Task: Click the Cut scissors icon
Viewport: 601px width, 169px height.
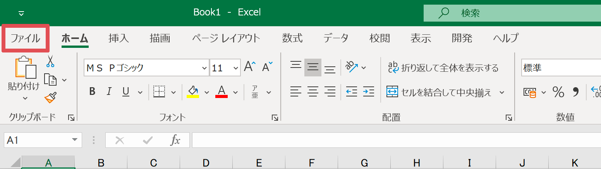Action: click(x=50, y=61)
